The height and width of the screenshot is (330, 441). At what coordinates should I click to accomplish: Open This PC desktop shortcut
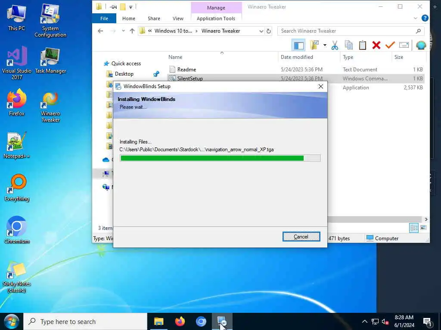[x=17, y=17]
